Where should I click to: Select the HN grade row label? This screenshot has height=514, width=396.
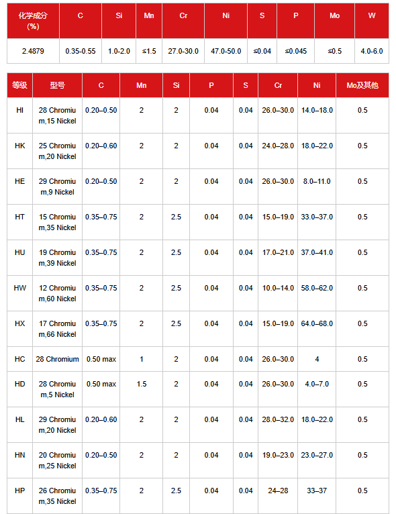coord(19,460)
